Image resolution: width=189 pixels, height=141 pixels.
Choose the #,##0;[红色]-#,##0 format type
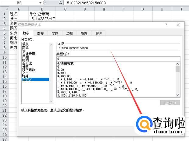(72, 96)
